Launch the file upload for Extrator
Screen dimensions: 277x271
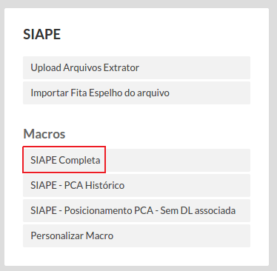[x=136, y=67]
